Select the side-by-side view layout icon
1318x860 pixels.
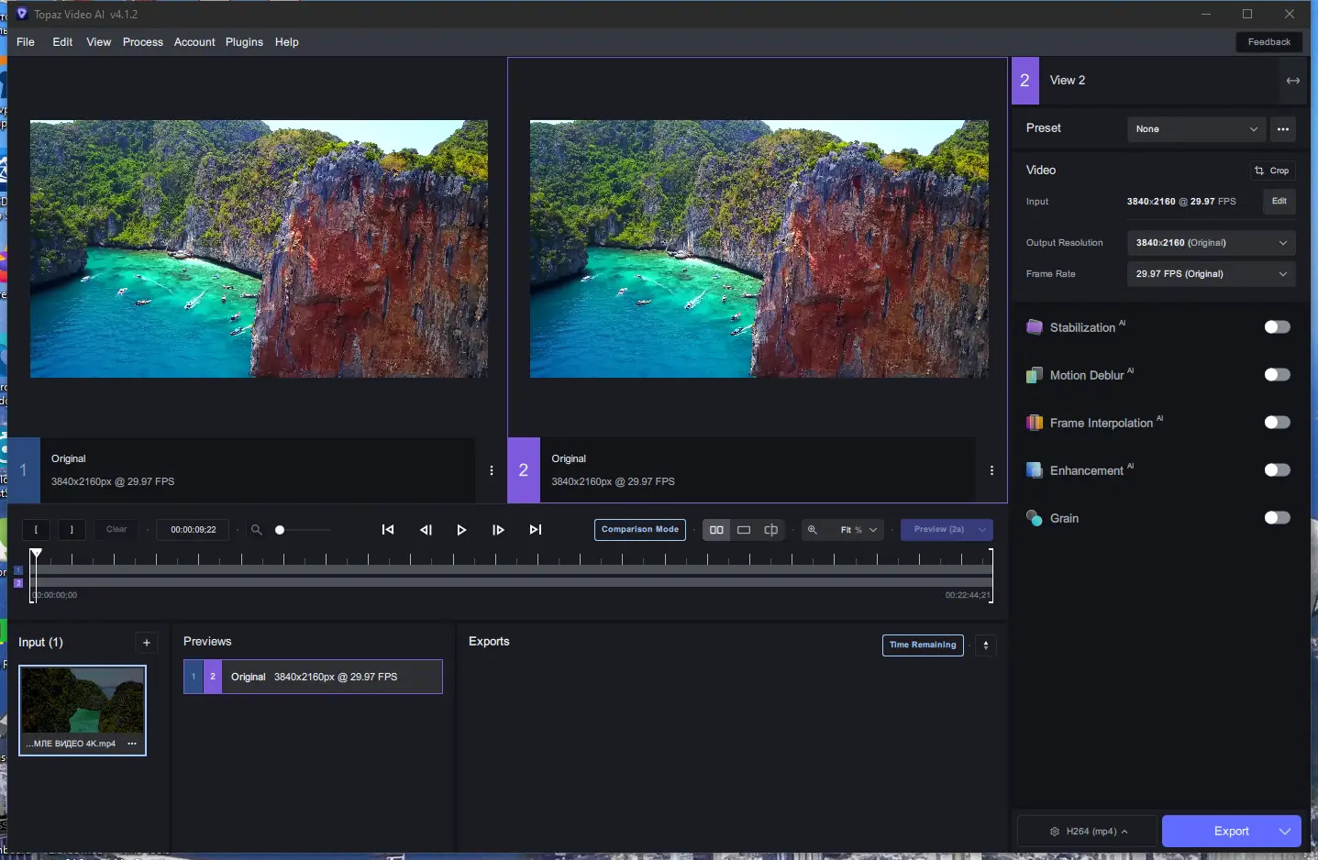pyautogui.click(x=716, y=530)
